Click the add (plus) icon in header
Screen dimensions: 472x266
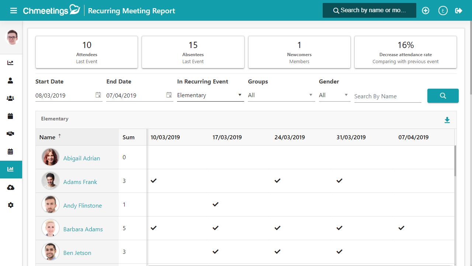pyautogui.click(x=426, y=11)
